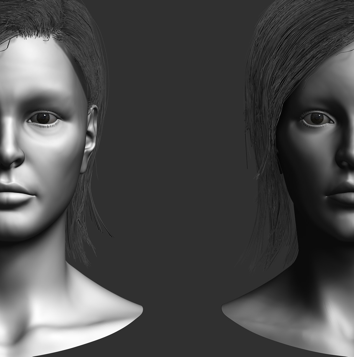Screen dimensions: 354x357
Task: Click the left head model's eye
Action: tap(44, 119)
